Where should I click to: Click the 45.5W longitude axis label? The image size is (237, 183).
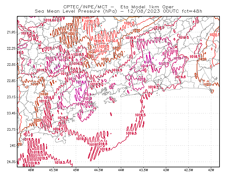[x=54, y=170]
